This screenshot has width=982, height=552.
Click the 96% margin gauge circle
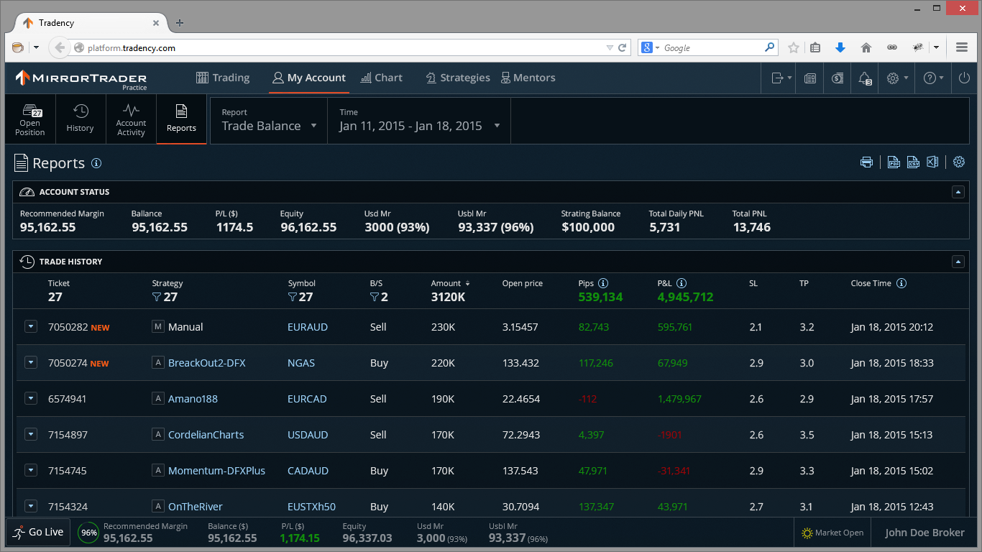[x=88, y=533]
